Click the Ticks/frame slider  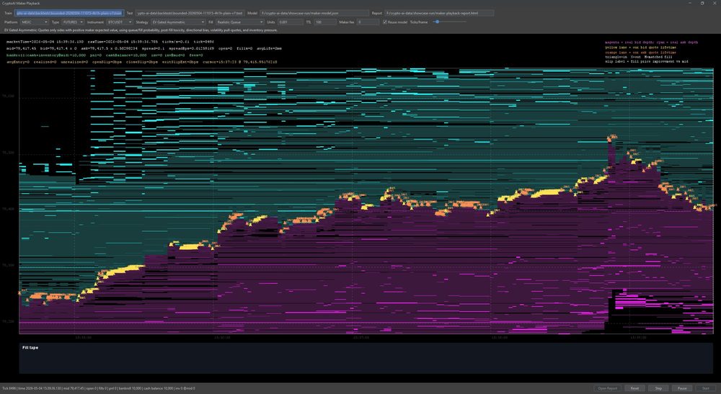(449, 22)
